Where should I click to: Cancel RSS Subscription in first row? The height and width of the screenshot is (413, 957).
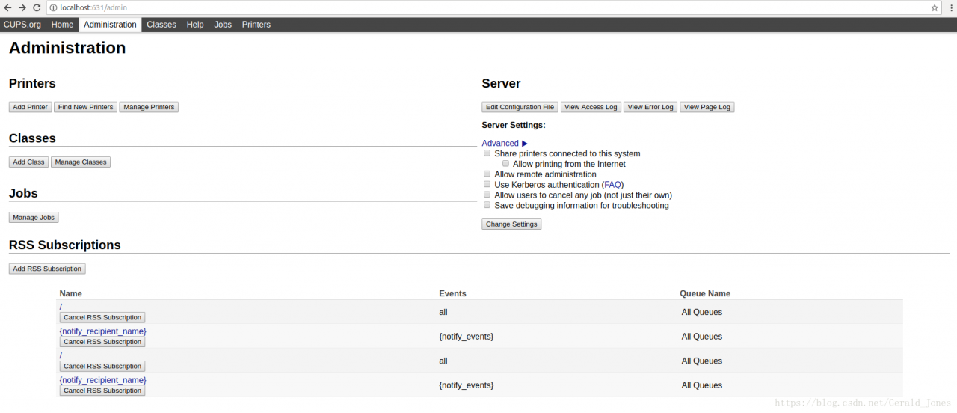pyautogui.click(x=102, y=317)
